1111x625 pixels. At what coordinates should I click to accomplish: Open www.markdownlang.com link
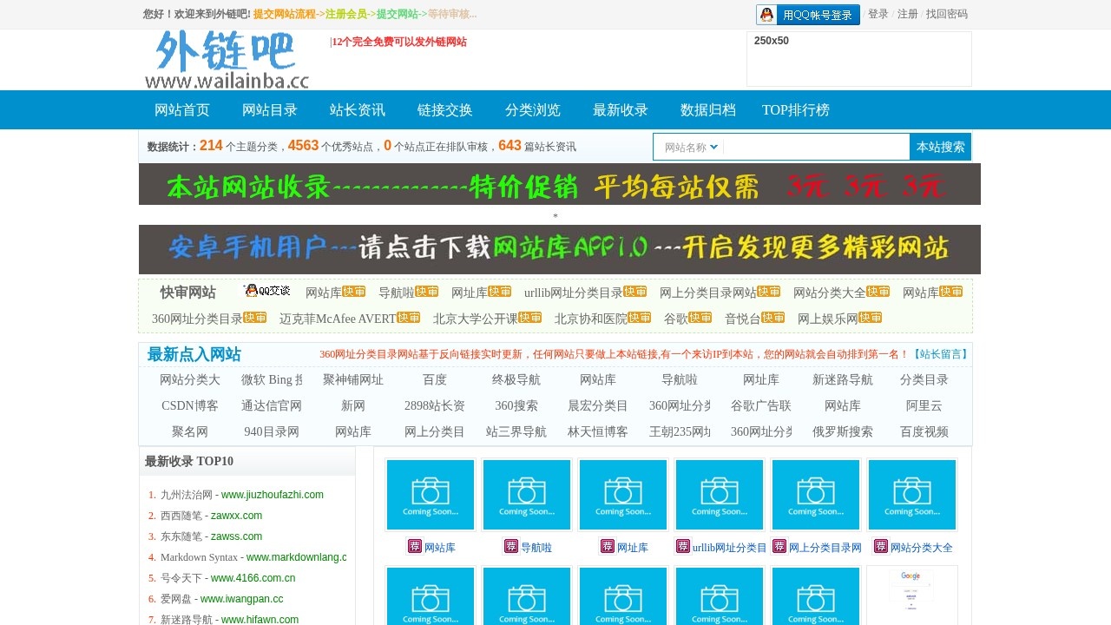point(297,557)
